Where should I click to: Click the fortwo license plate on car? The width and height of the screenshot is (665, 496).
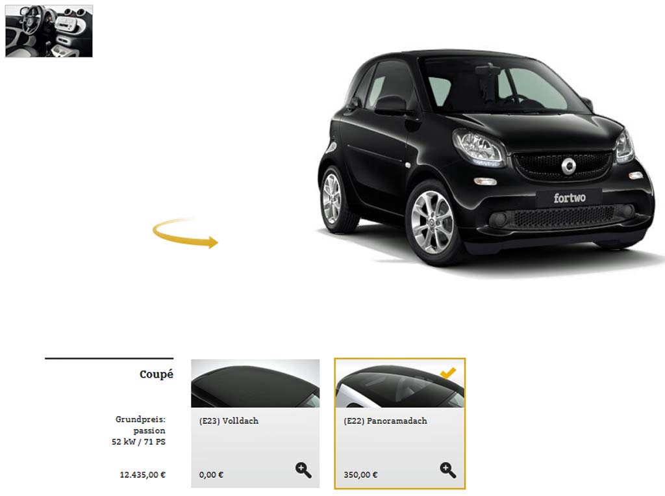[569, 198]
